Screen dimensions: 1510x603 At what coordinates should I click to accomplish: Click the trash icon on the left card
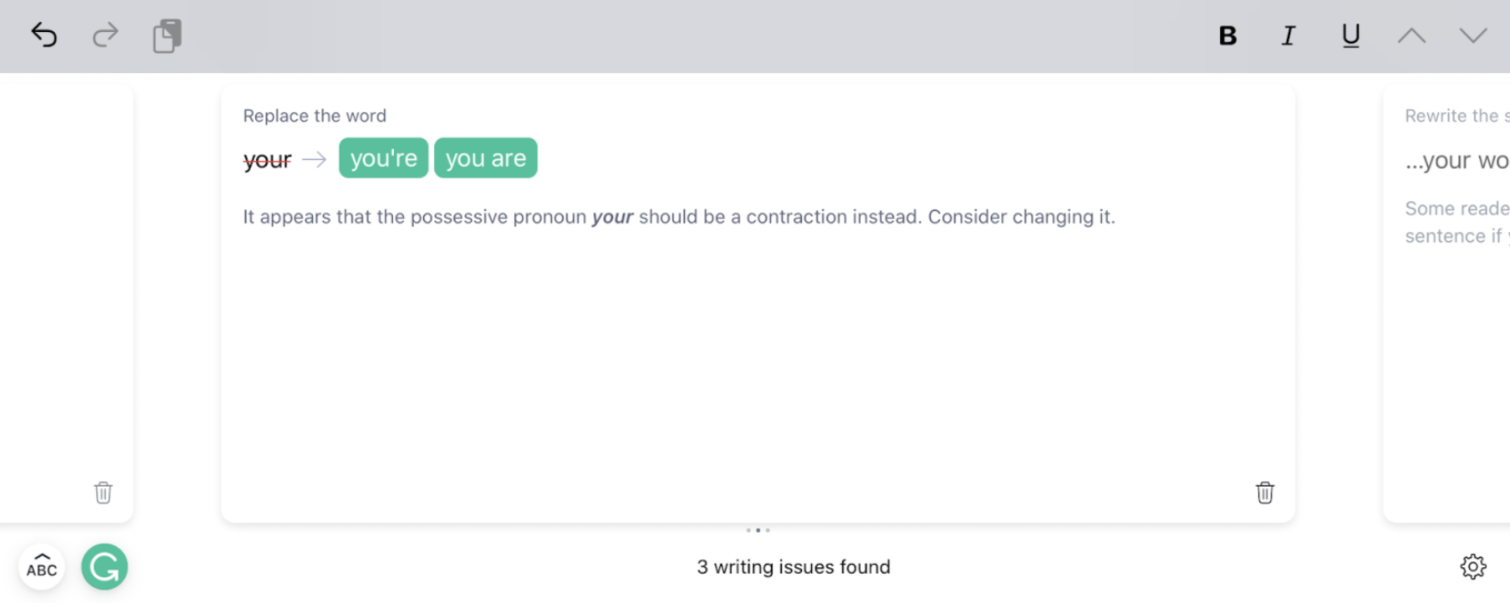103,493
